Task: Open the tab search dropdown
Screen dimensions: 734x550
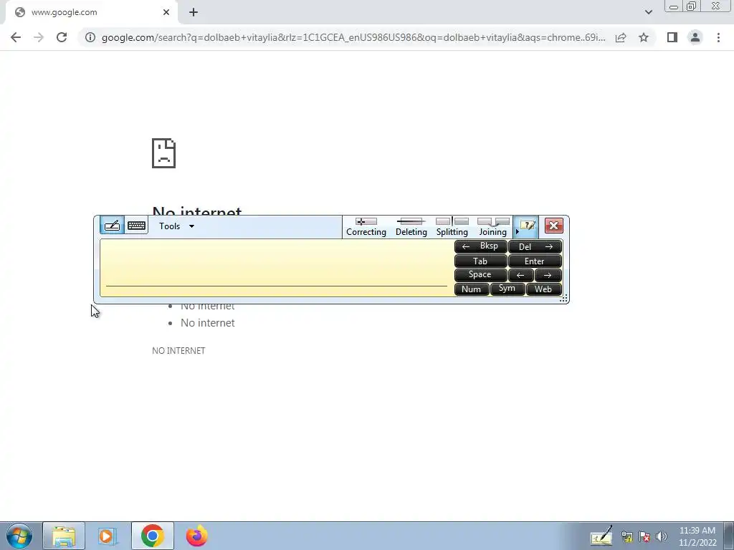Action: tap(648, 12)
